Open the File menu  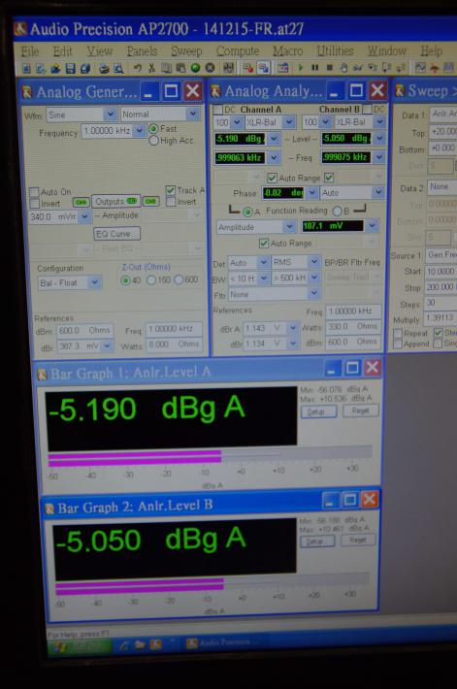point(30,51)
